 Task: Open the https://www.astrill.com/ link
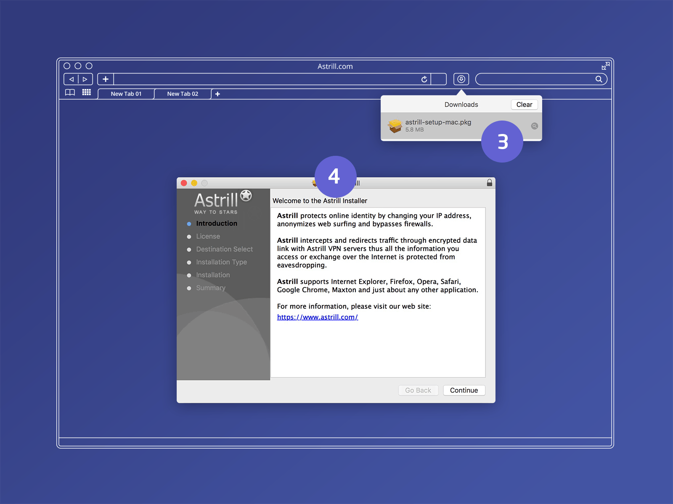[317, 317]
